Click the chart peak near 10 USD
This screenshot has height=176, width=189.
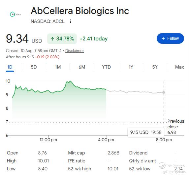[x=70, y=81]
